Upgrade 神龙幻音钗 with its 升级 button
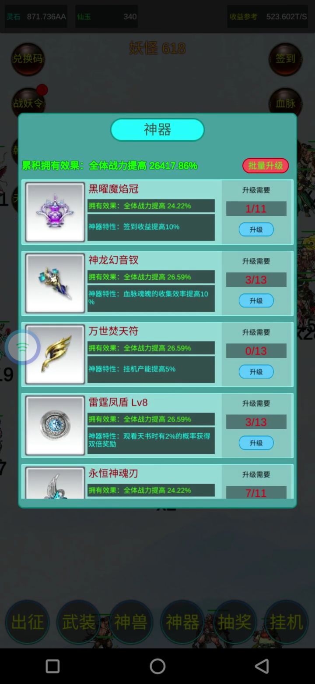This screenshot has height=684, width=315. pyautogui.click(x=256, y=300)
